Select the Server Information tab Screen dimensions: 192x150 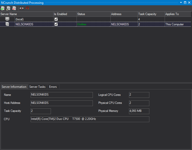coord(14,87)
